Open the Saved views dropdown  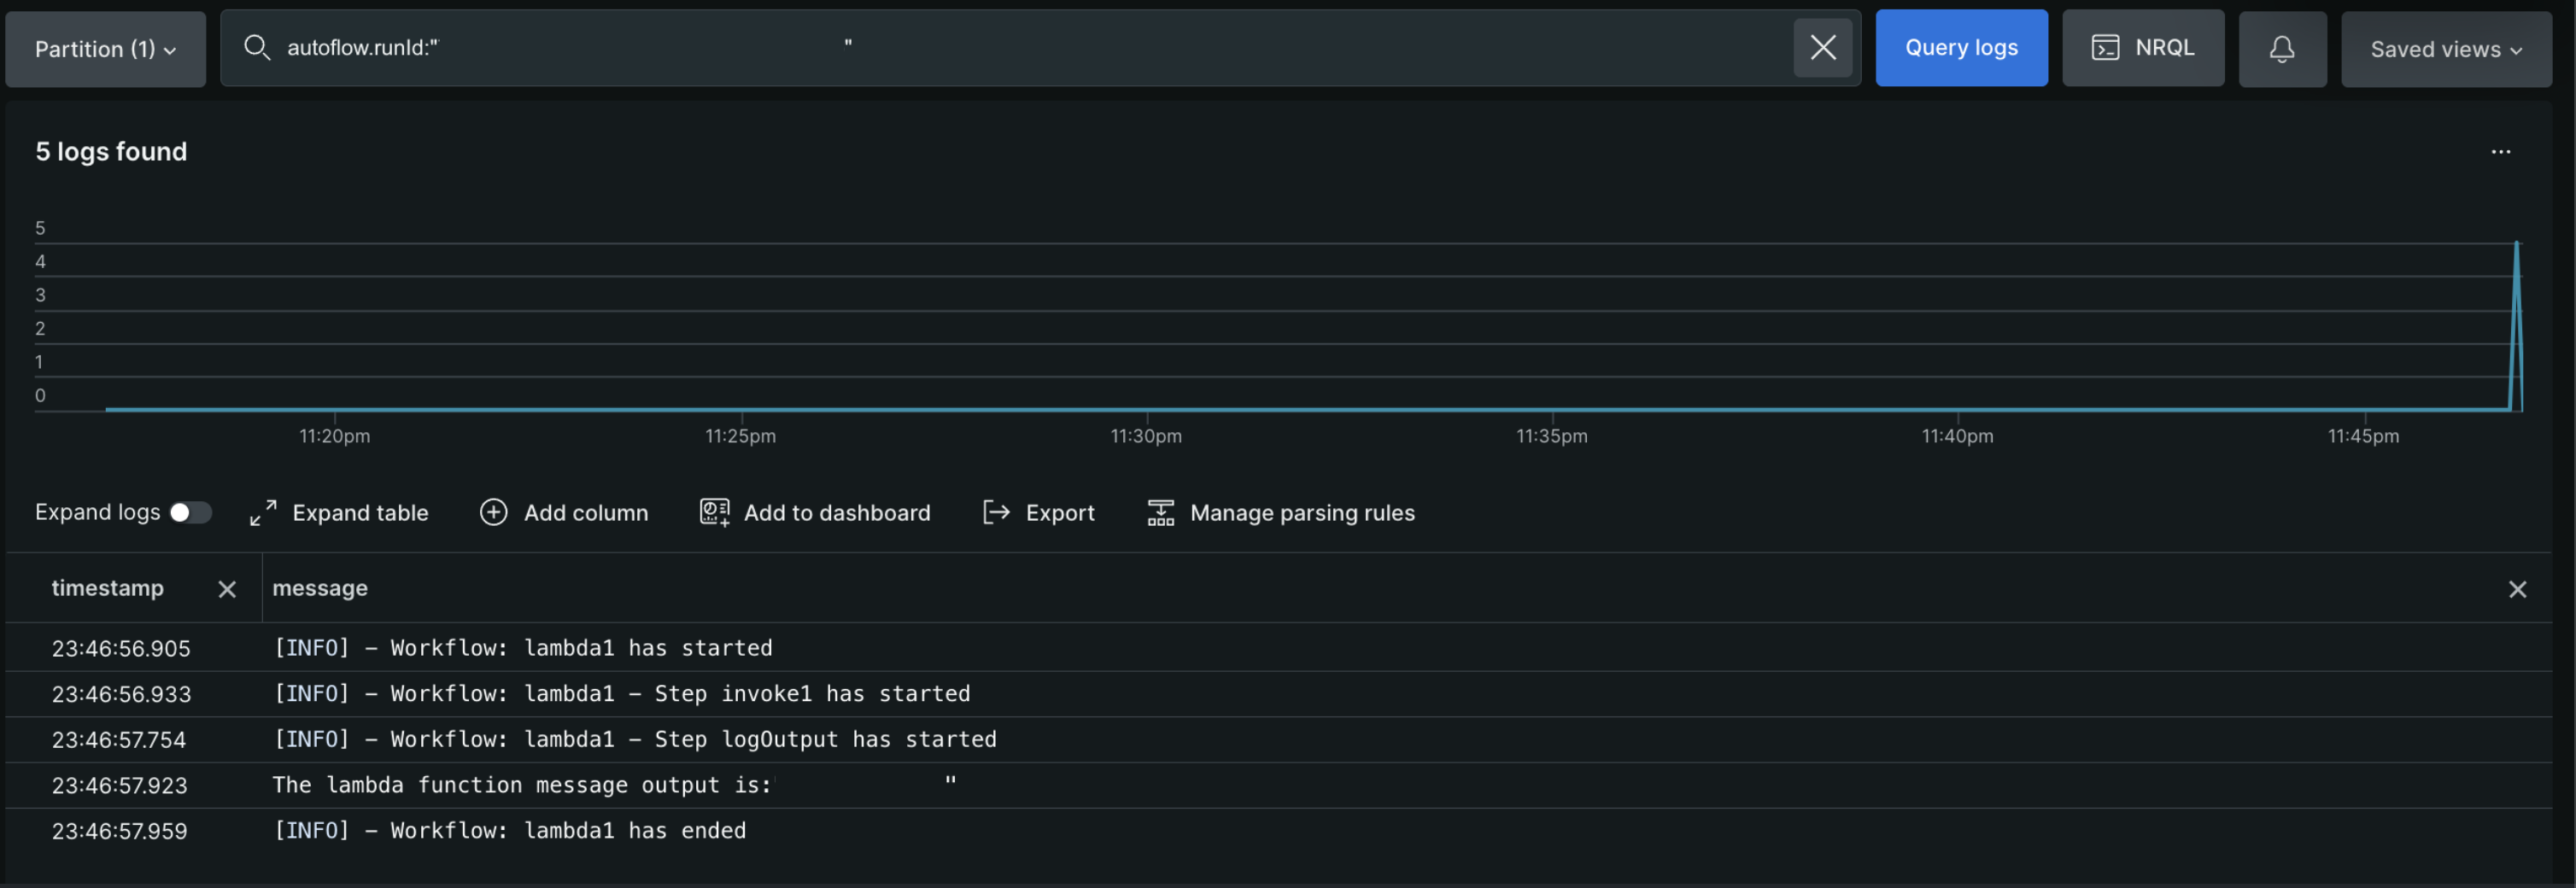click(x=2445, y=48)
